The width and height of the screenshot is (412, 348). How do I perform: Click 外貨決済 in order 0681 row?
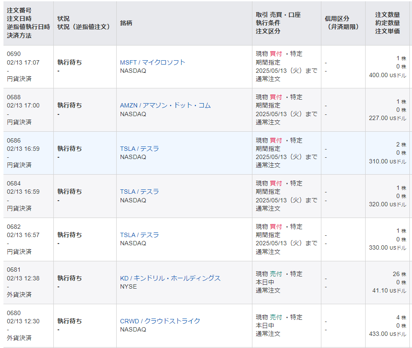coord(19,295)
